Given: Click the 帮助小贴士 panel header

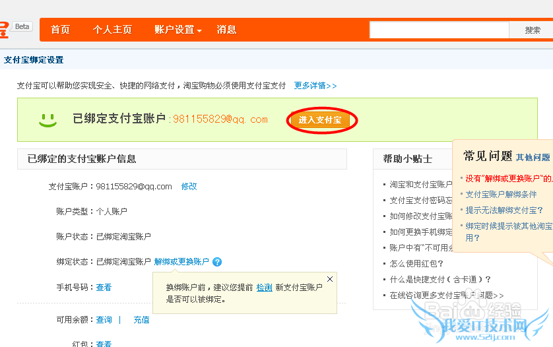Looking at the screenshot, I should tap(407, 159).
